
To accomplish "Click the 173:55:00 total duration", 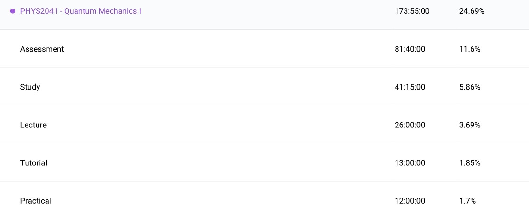I will (x=412, y=11).
